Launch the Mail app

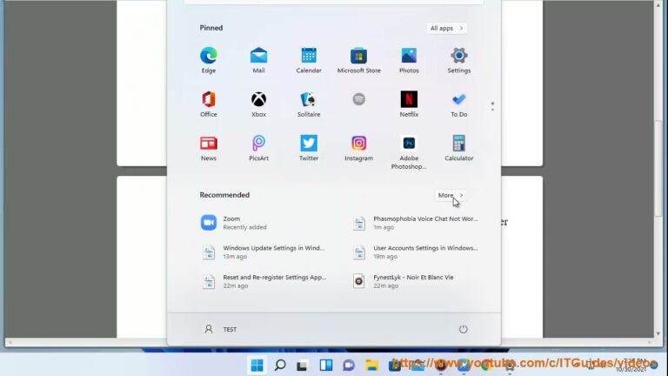[258, 60]
